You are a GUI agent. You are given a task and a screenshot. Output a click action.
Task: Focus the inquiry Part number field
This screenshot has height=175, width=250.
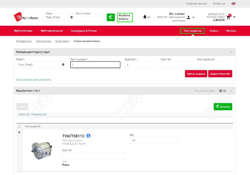(95, 65)
